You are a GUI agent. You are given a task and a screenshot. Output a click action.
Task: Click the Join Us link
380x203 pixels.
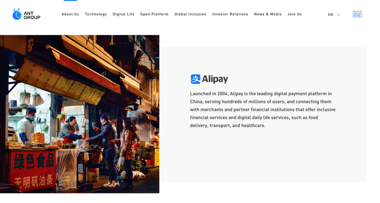click(x=295, y=14)
